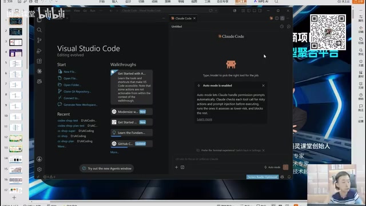Add attachment with the plus icon in prompt bar
Viewport: 366px width, 206px height.
click(177, 167)
